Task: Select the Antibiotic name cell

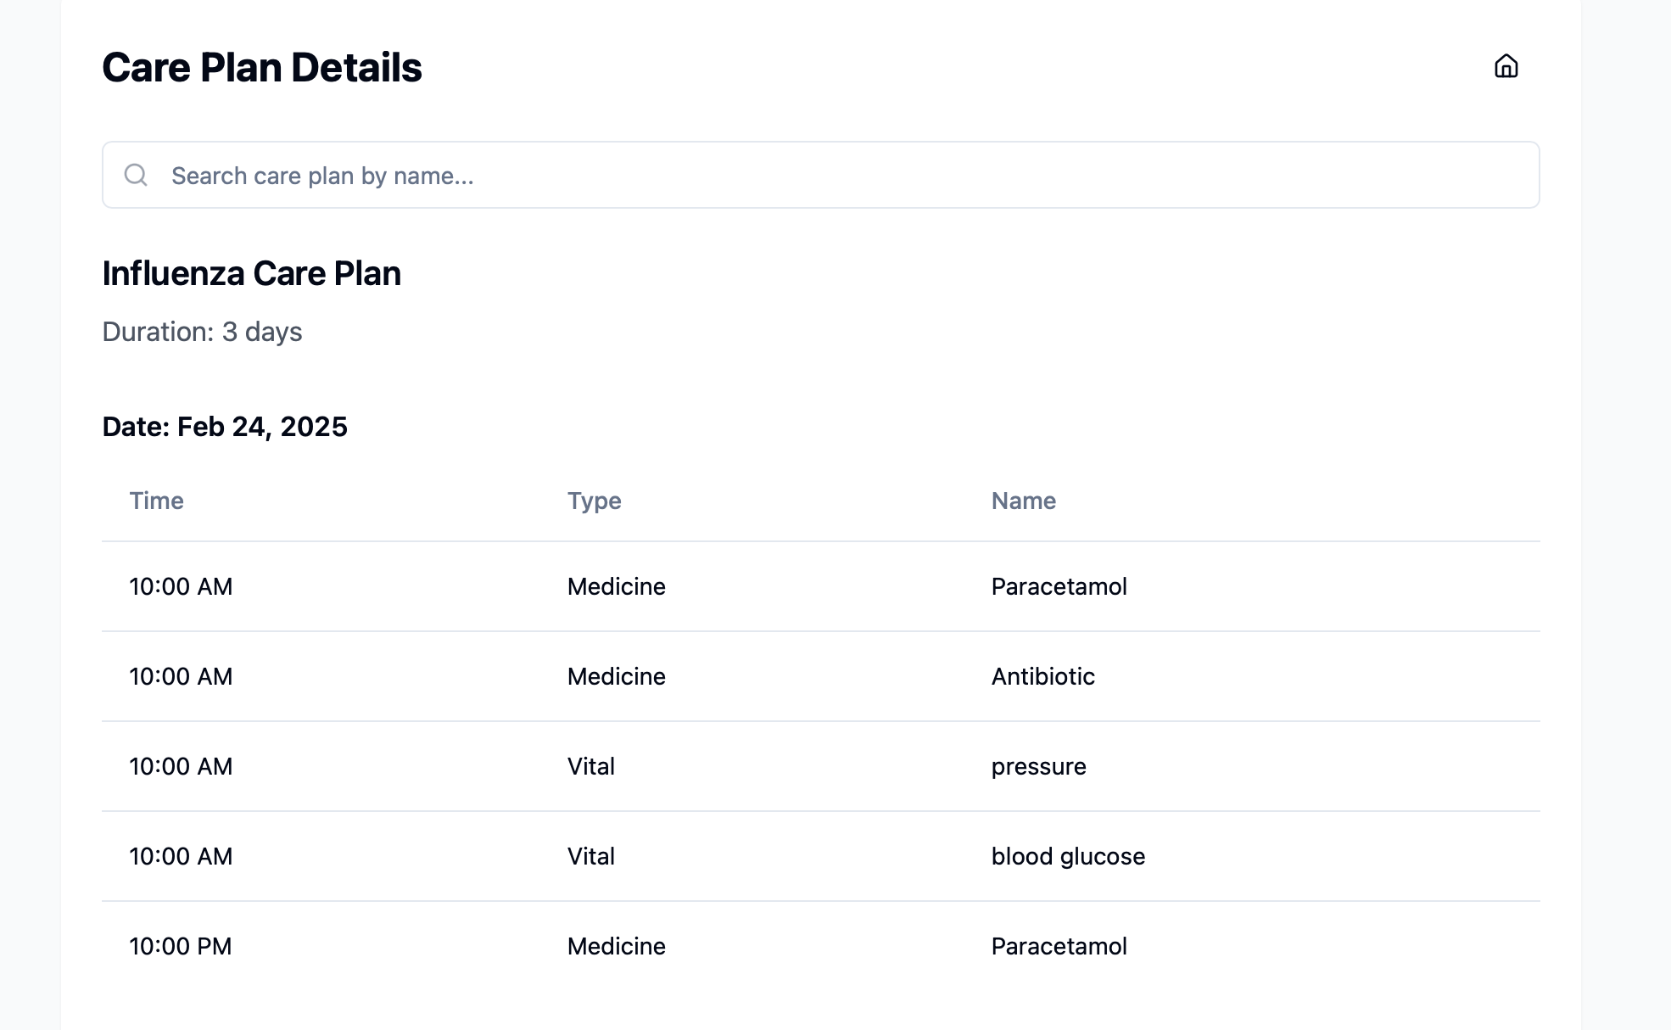Action: click(x=1042, y=676)
